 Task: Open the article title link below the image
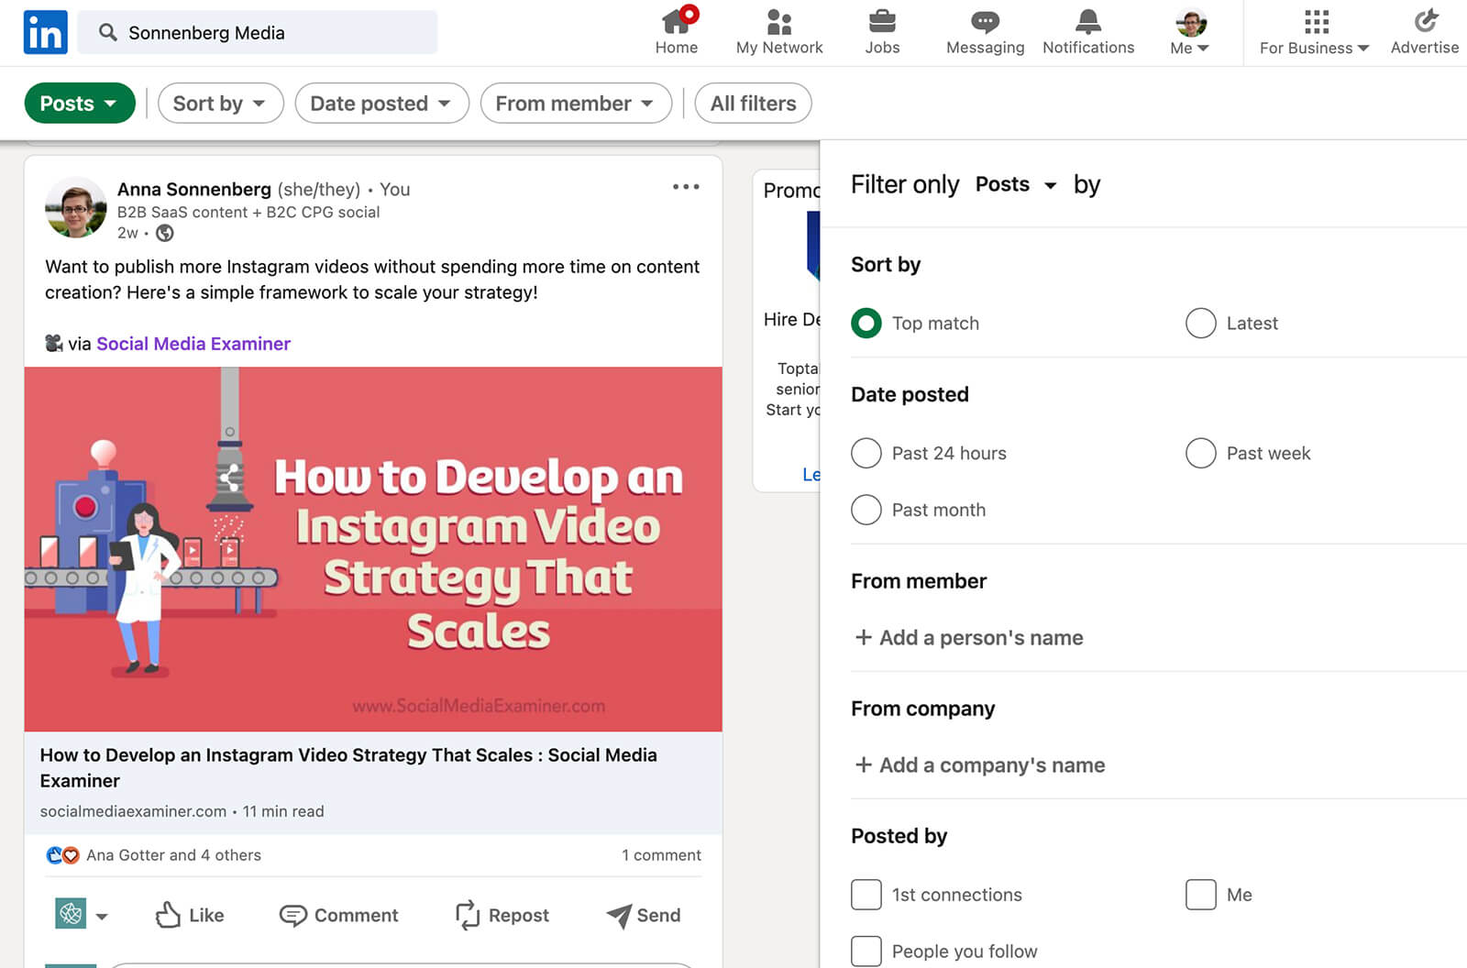point(348,767)
